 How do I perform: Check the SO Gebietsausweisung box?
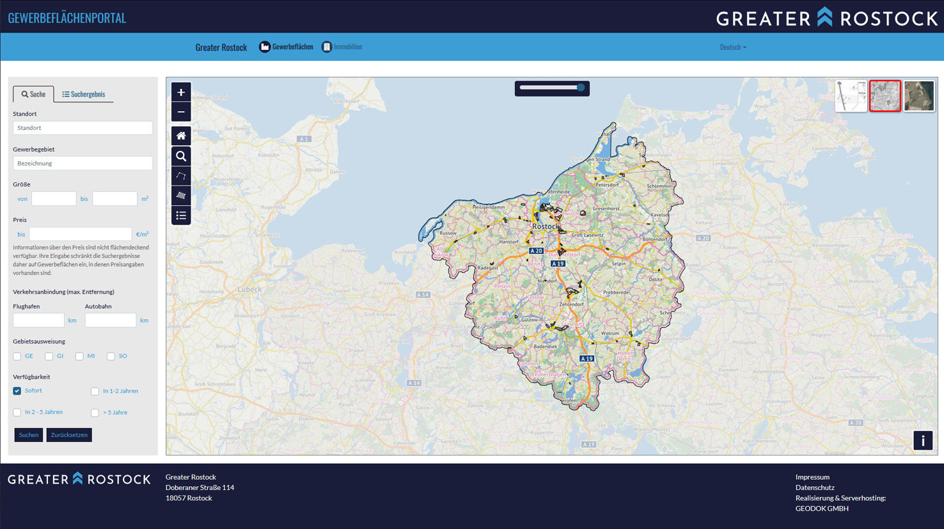pyautogui.click(x=111, y=356)
